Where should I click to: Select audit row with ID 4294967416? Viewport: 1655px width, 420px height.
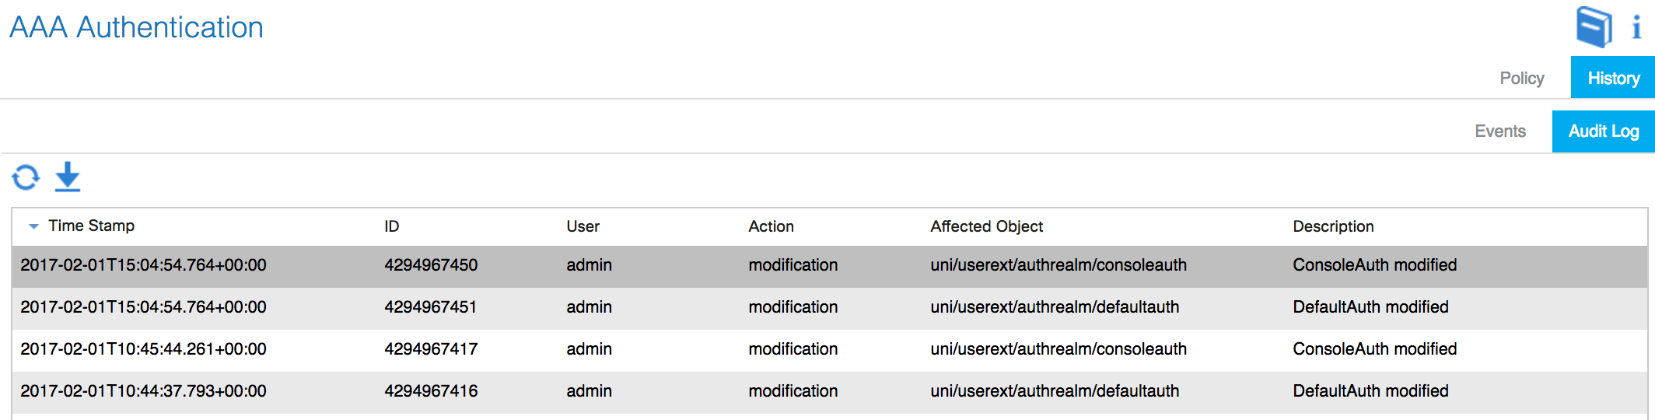coord(829,391)
